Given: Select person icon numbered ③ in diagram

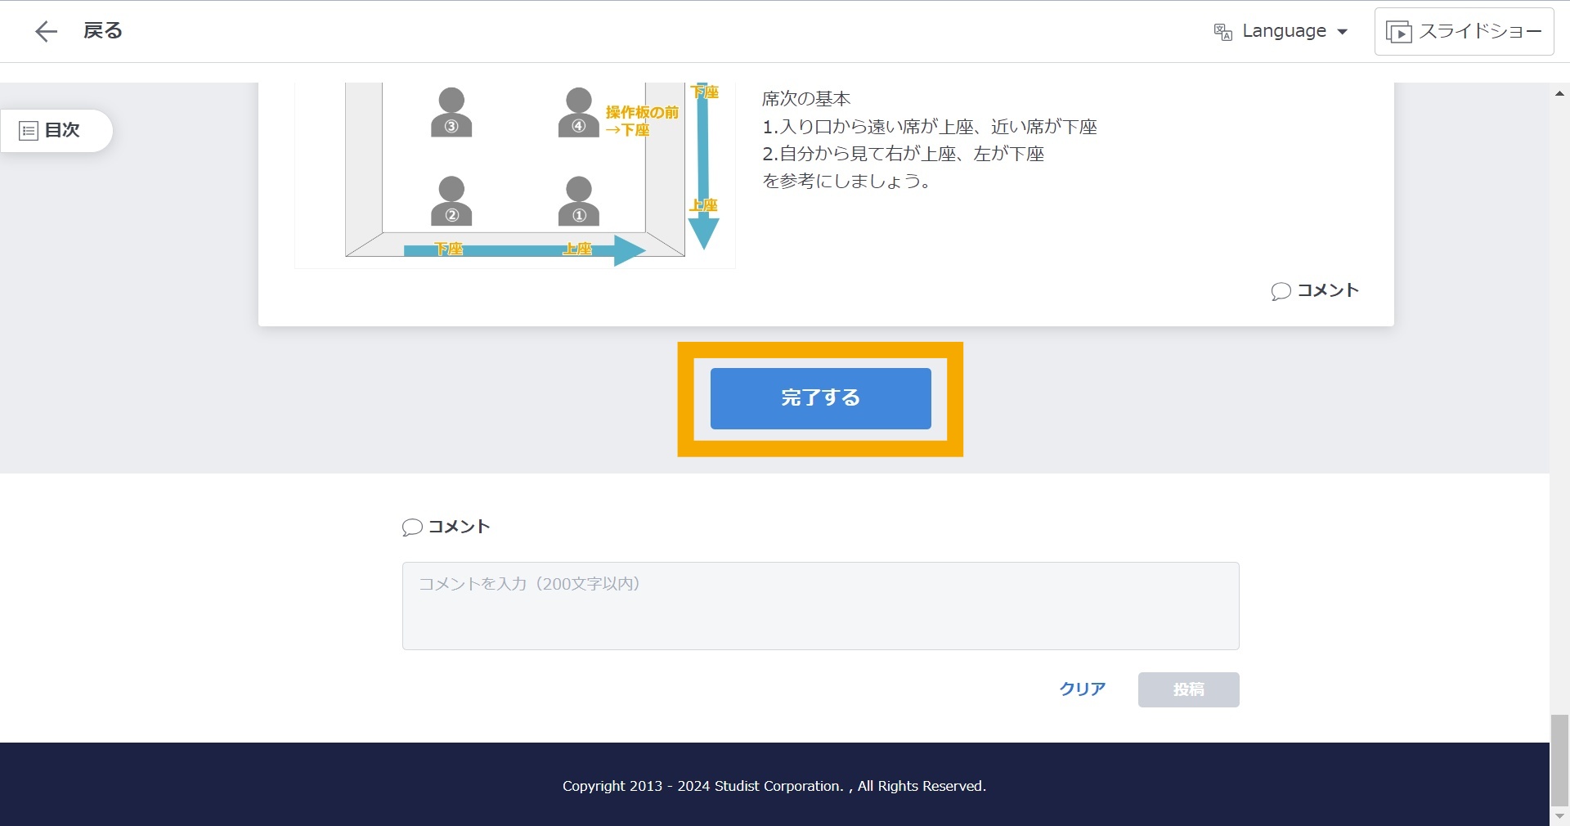Looking at the screenshot, I should (x=451, y=113).
